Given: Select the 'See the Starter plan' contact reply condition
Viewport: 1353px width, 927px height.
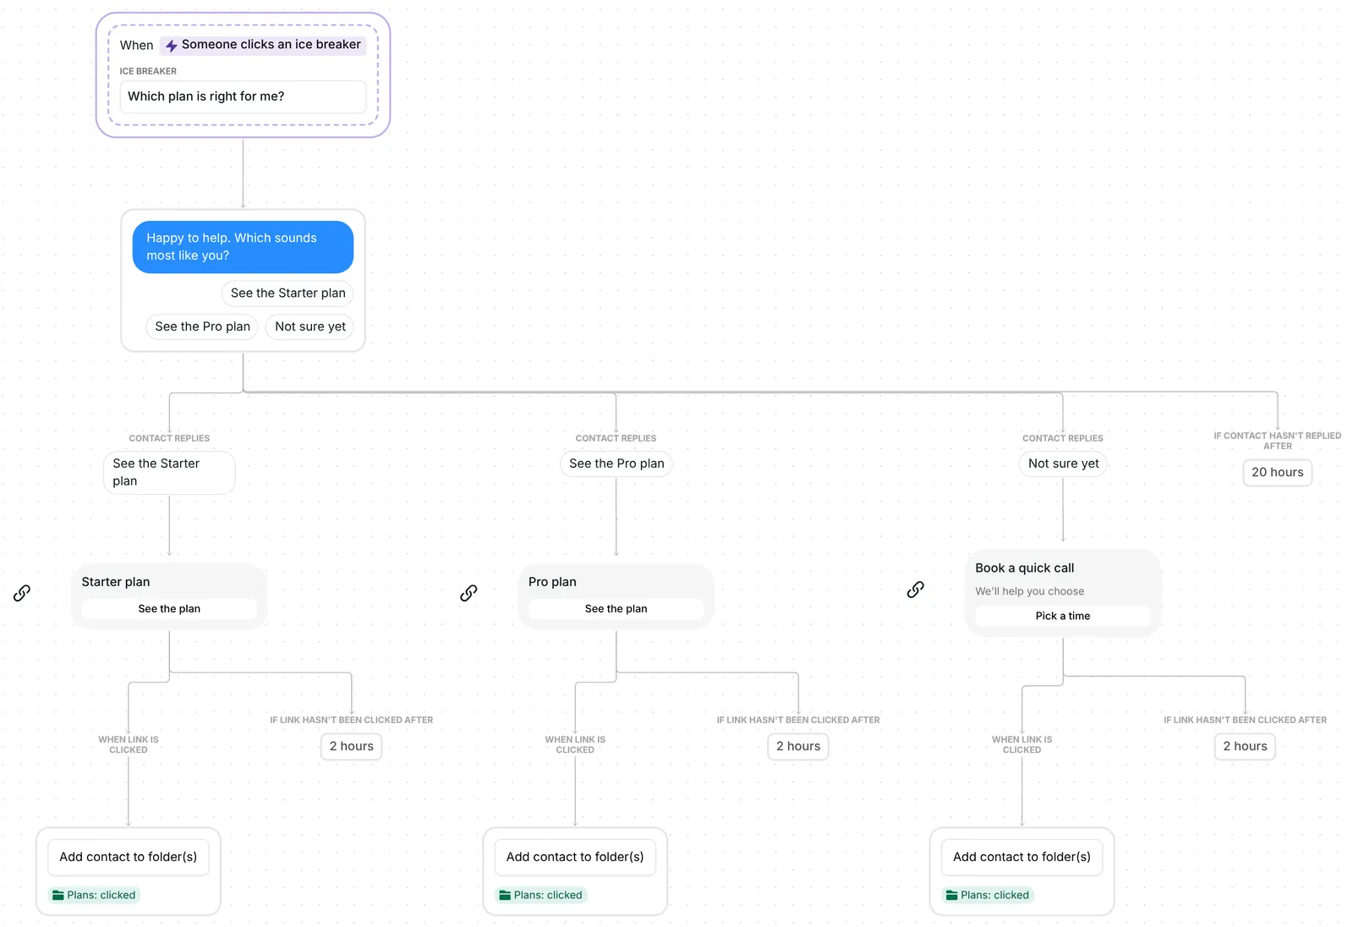Looking at the screenshot, I should 169,472.
